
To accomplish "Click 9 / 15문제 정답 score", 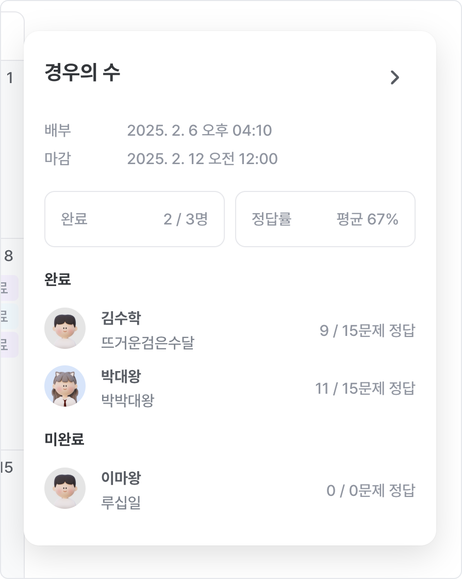I will click(x=368, y=330).
